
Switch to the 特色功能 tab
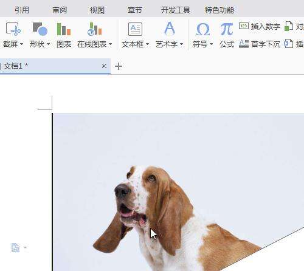pos(219,10)
